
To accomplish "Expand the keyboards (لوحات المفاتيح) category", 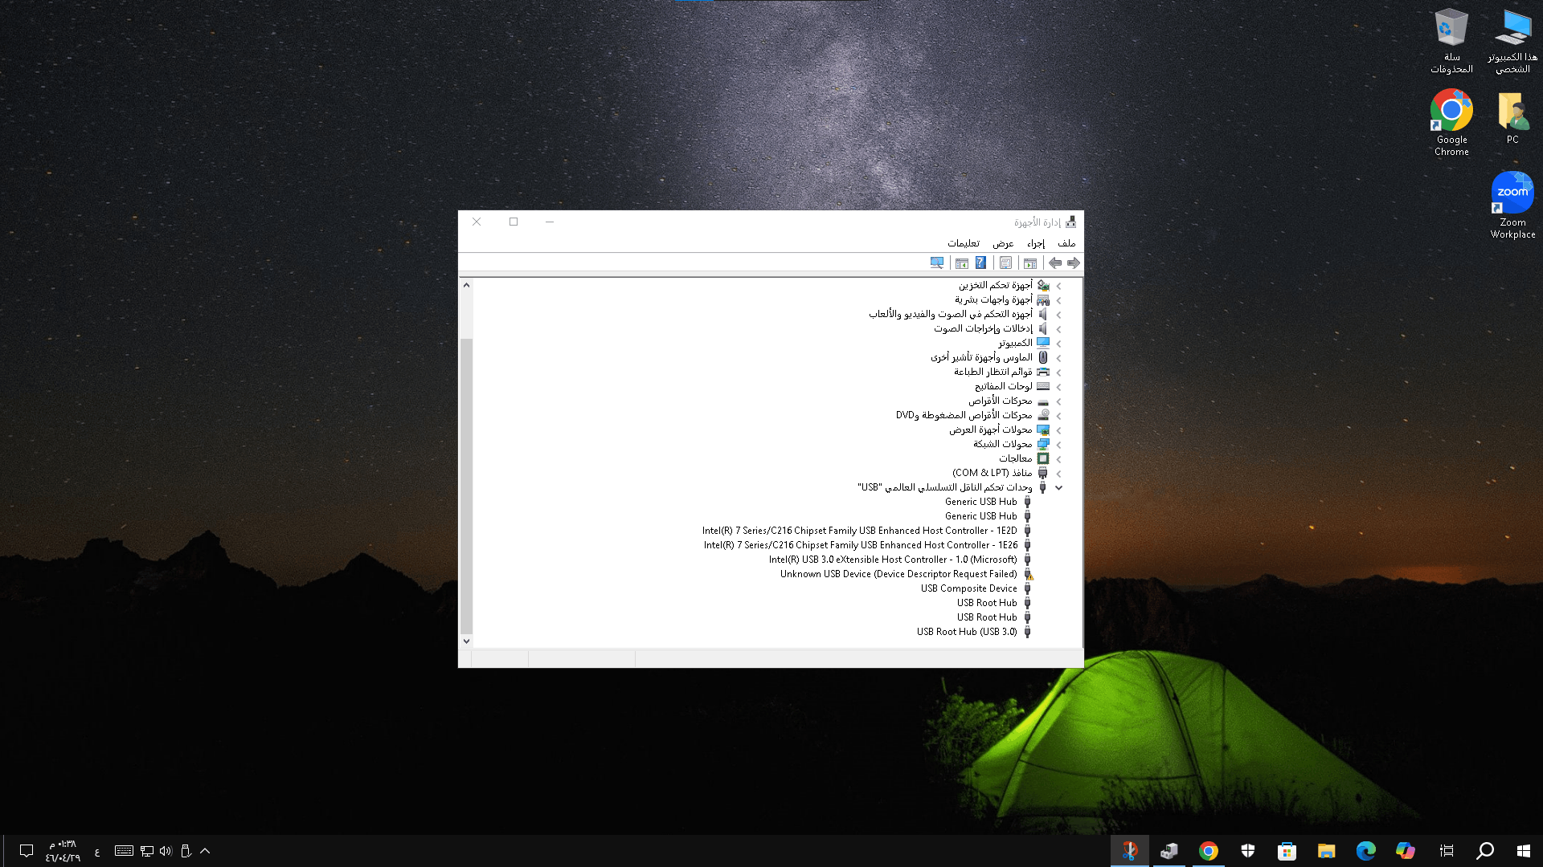I will point(1059,387).
